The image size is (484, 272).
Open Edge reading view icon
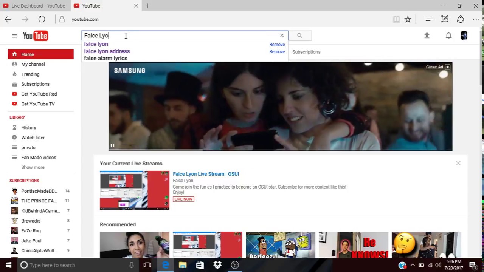click(396, 19)
